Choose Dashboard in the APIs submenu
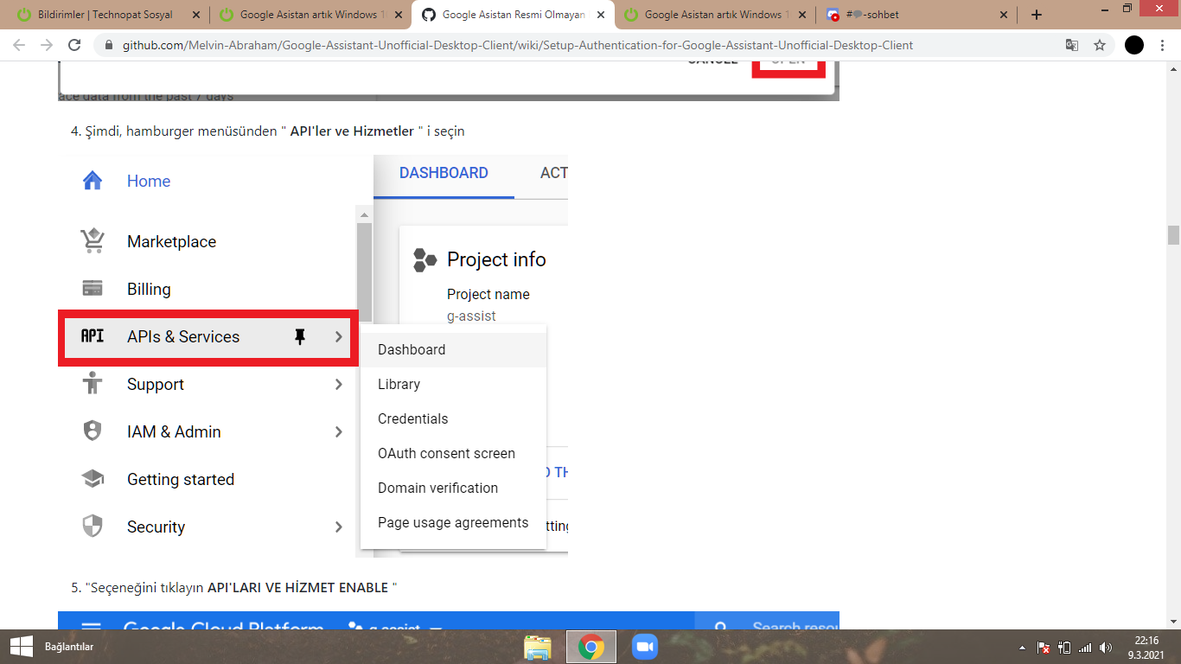The height and width of the screenshot is (664, 1181). click(453, 349)
